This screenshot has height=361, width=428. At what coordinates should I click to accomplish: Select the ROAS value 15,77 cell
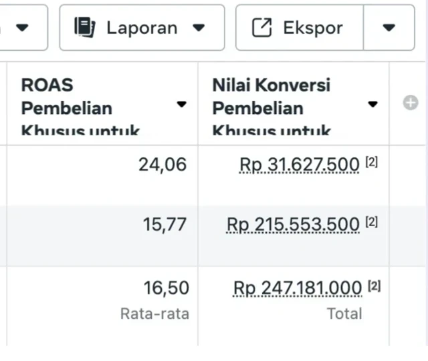coord(165,225)
